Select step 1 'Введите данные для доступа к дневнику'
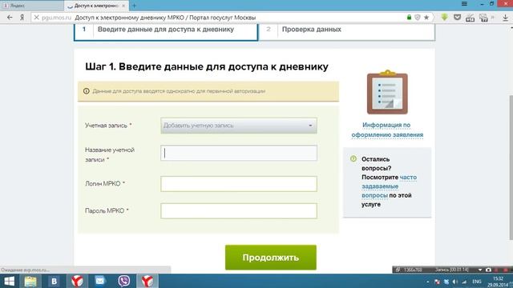This screenshot has height=288, width=513. click(x=166, y=31)
